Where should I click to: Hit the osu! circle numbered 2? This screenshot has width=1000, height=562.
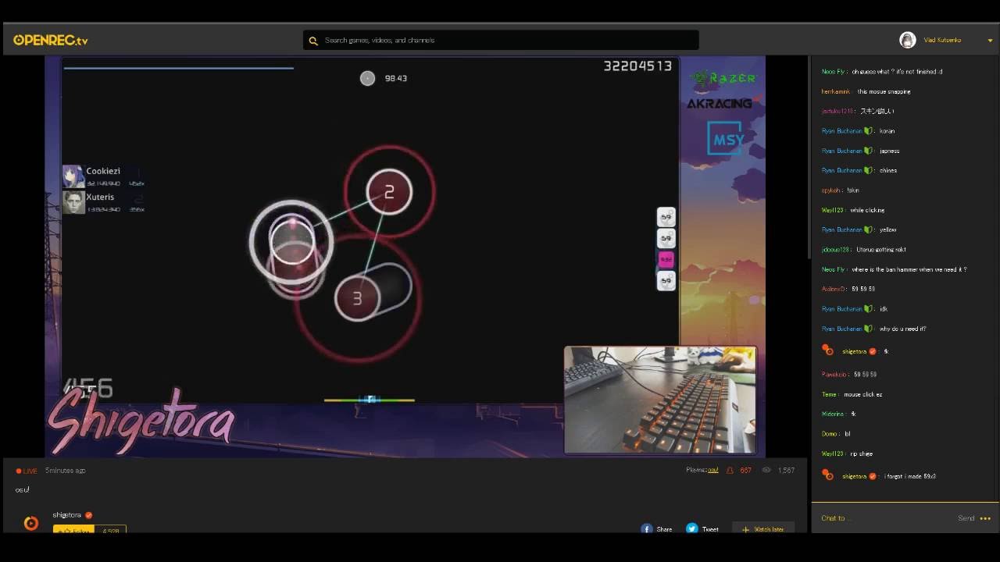point(389,192)
